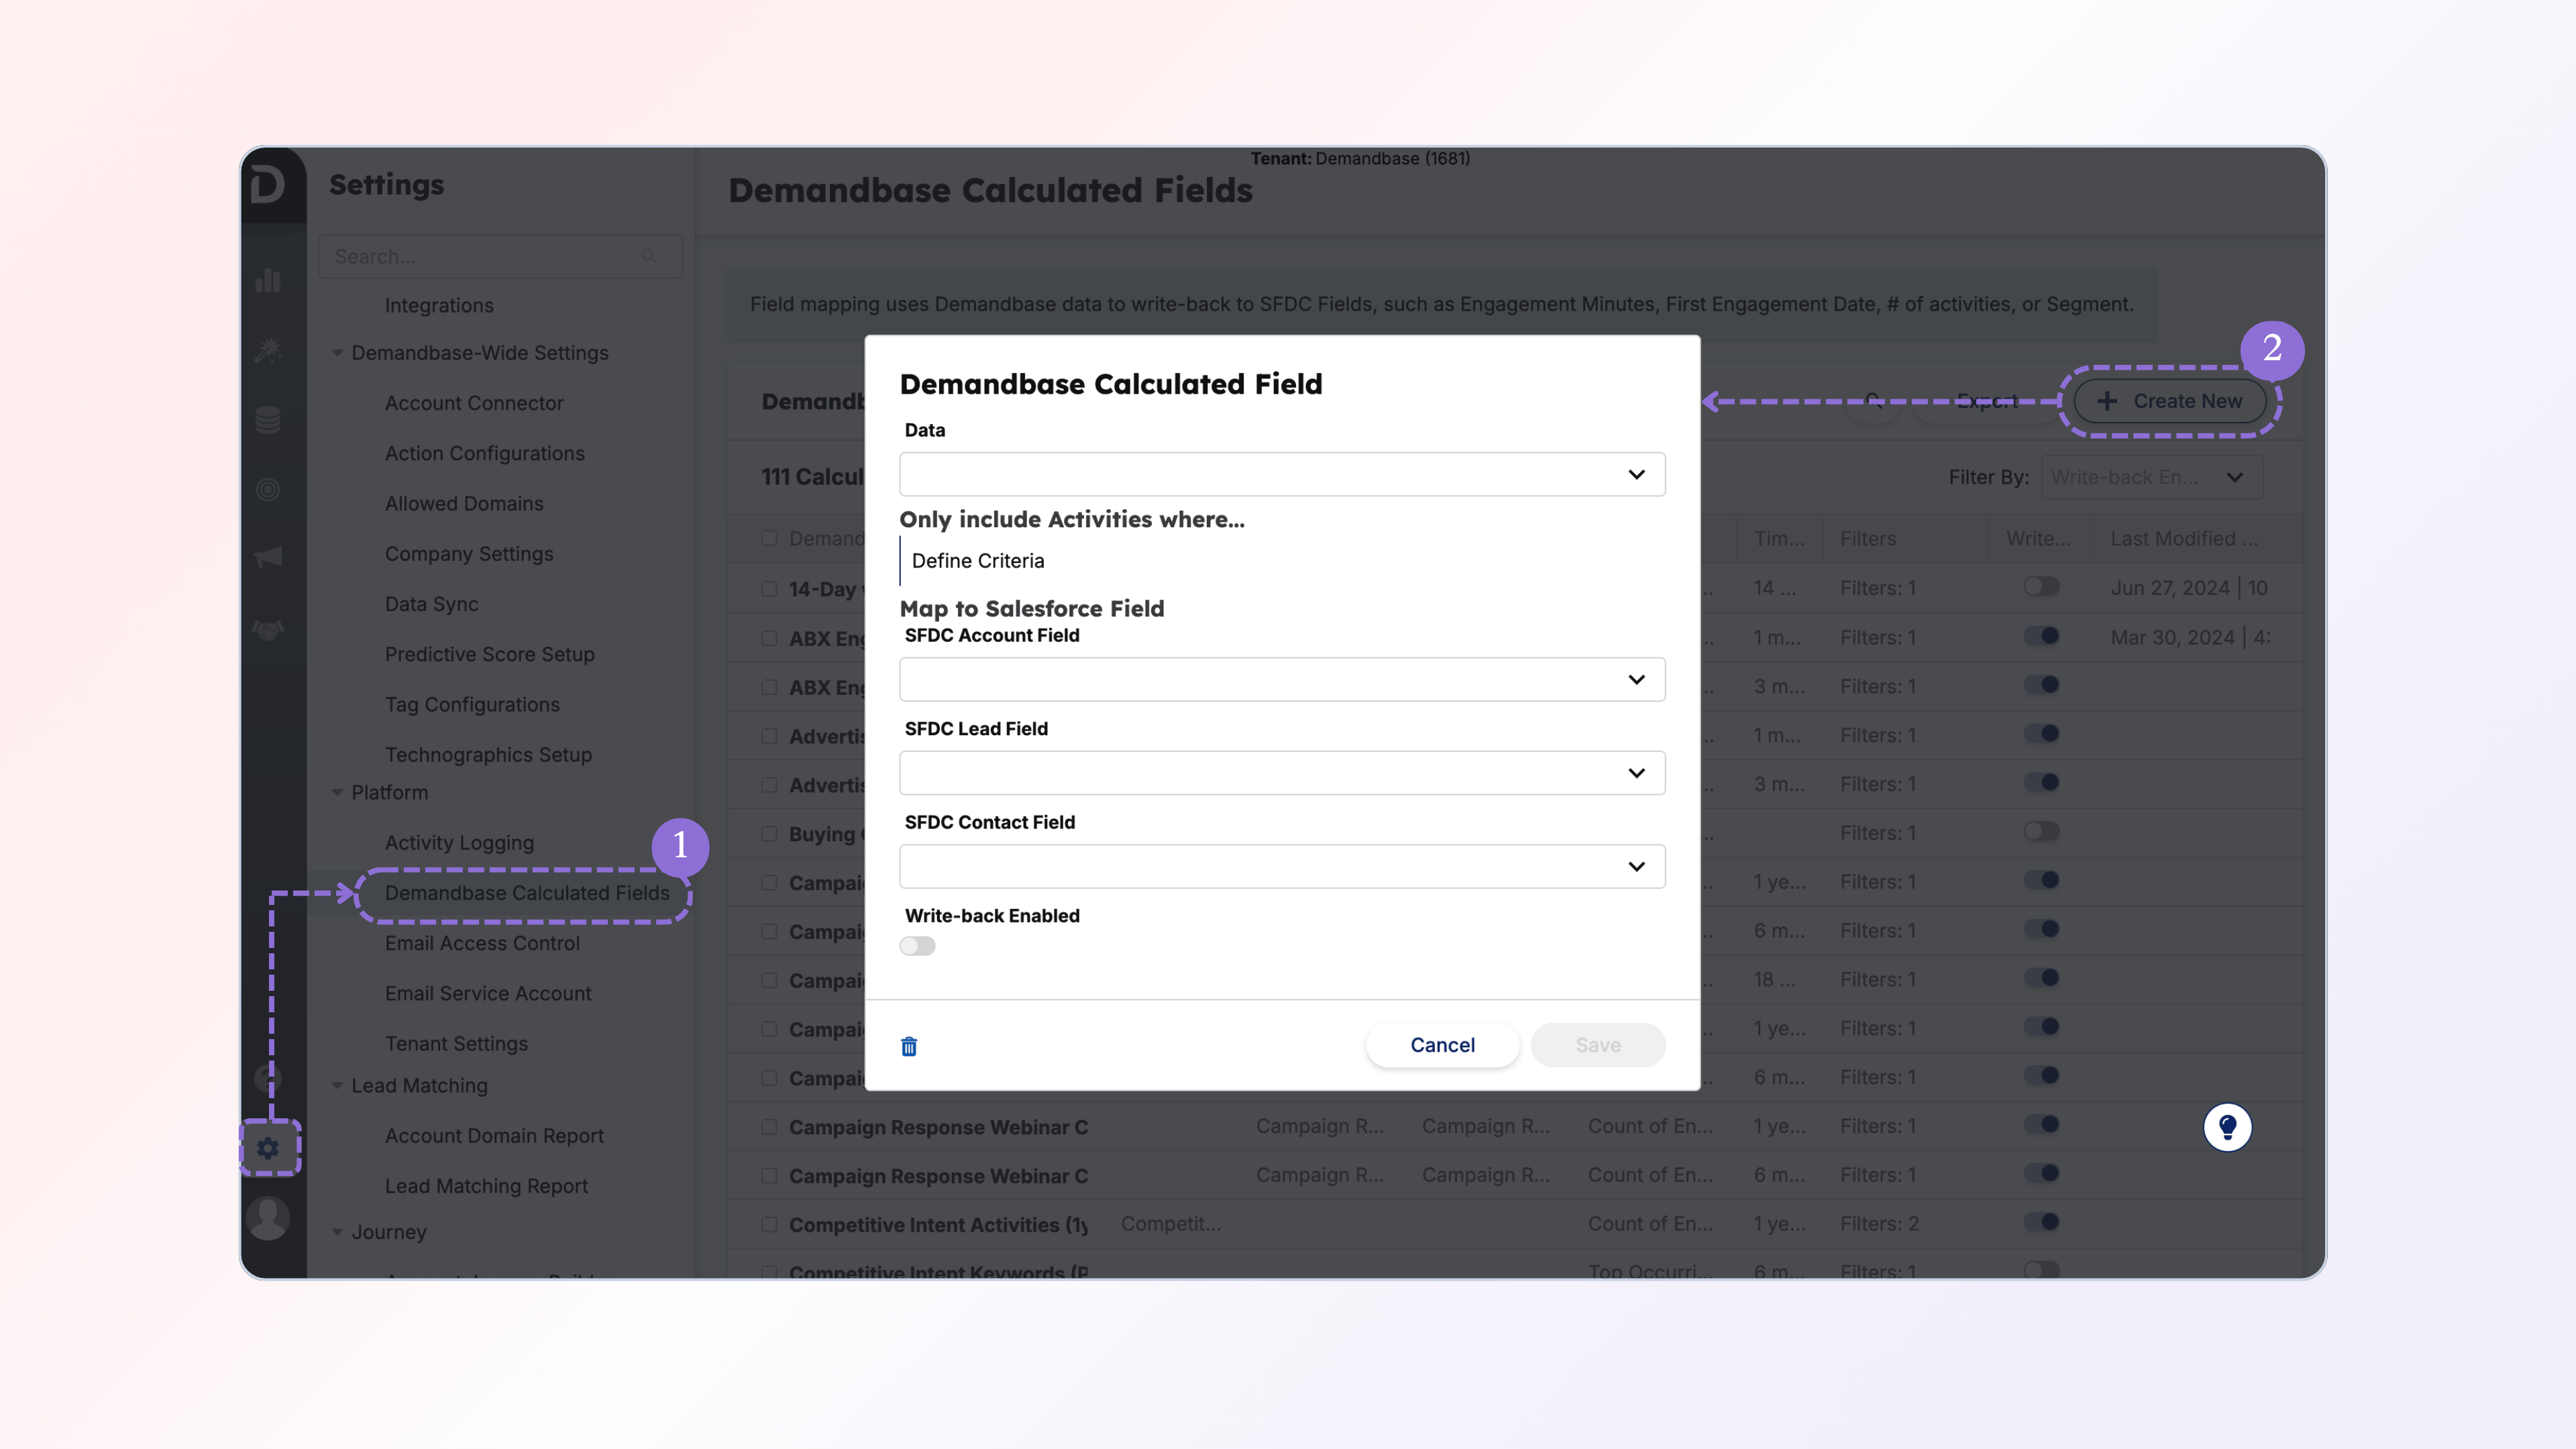
Task: Click the lightbulb help icon
Action: [x=2227, y=1127]
